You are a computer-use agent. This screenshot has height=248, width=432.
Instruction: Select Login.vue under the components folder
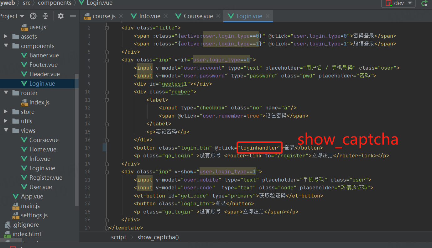[x=42, y=84]
